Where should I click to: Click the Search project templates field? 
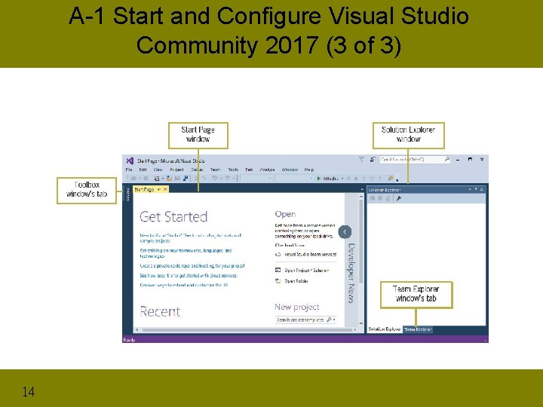point(305,320)
